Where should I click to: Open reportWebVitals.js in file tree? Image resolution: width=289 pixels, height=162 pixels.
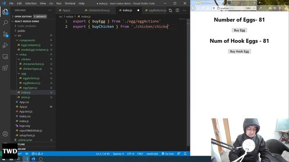click(x=31, y=130)
